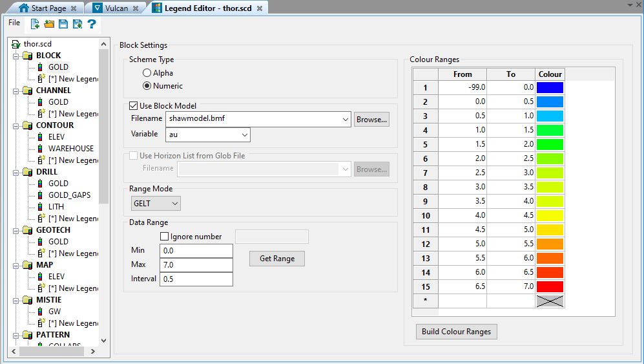
Task: Click the Save toolbar icon
Action: point(63,25)
